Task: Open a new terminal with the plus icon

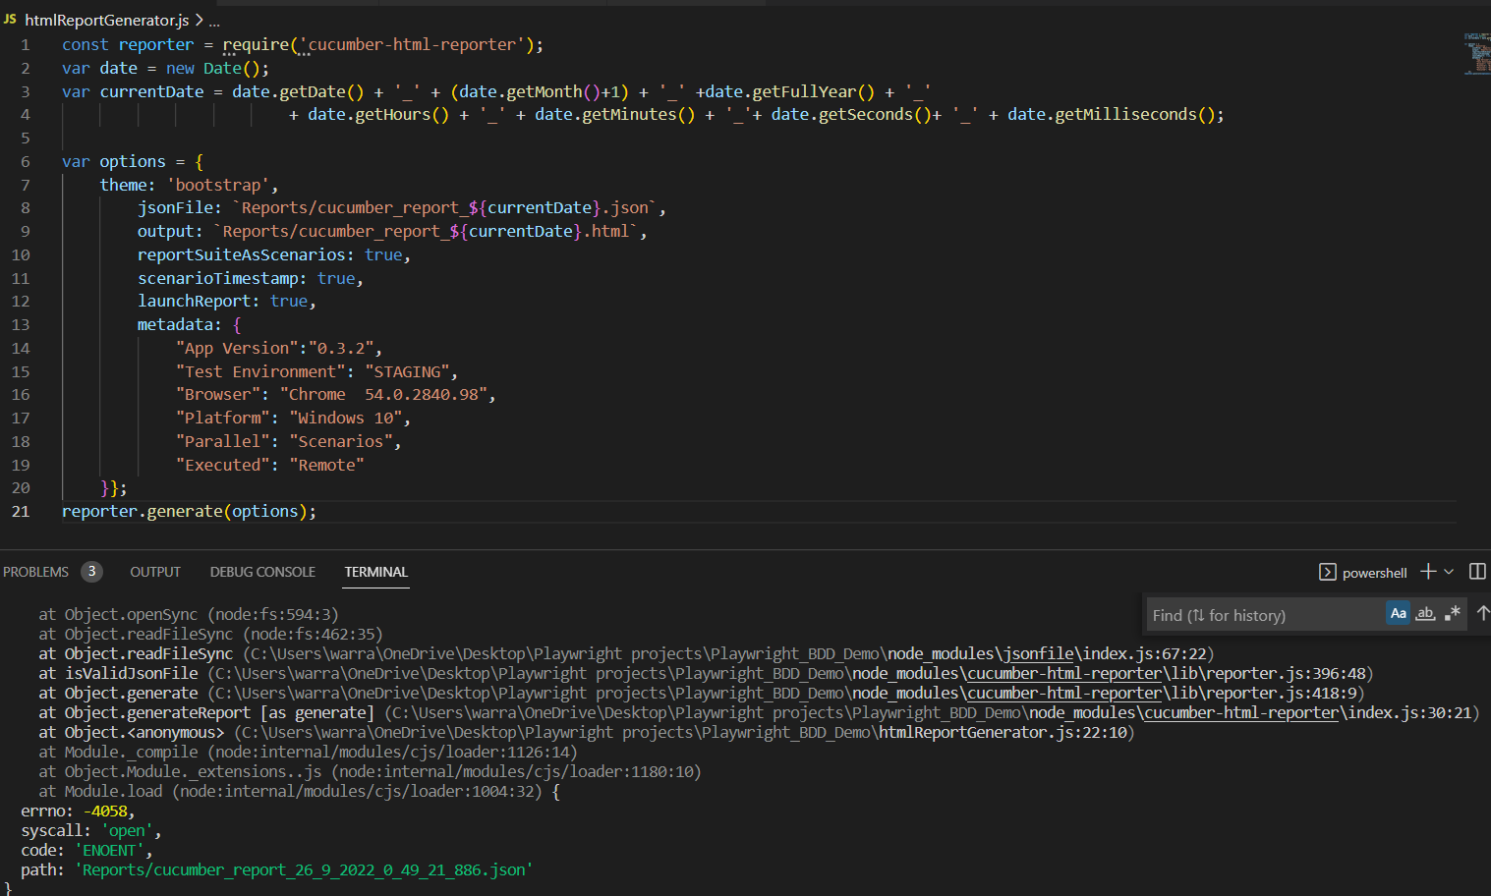Action: (x=1426, y=572)
